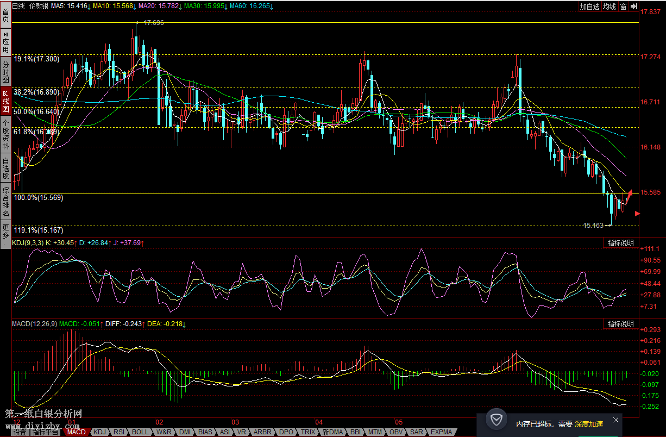The width and height of the screenshot is (666, 437).
Task: Expand the 应用 sidebar panel
Action: pyautogui.click(x=5, y=42)
